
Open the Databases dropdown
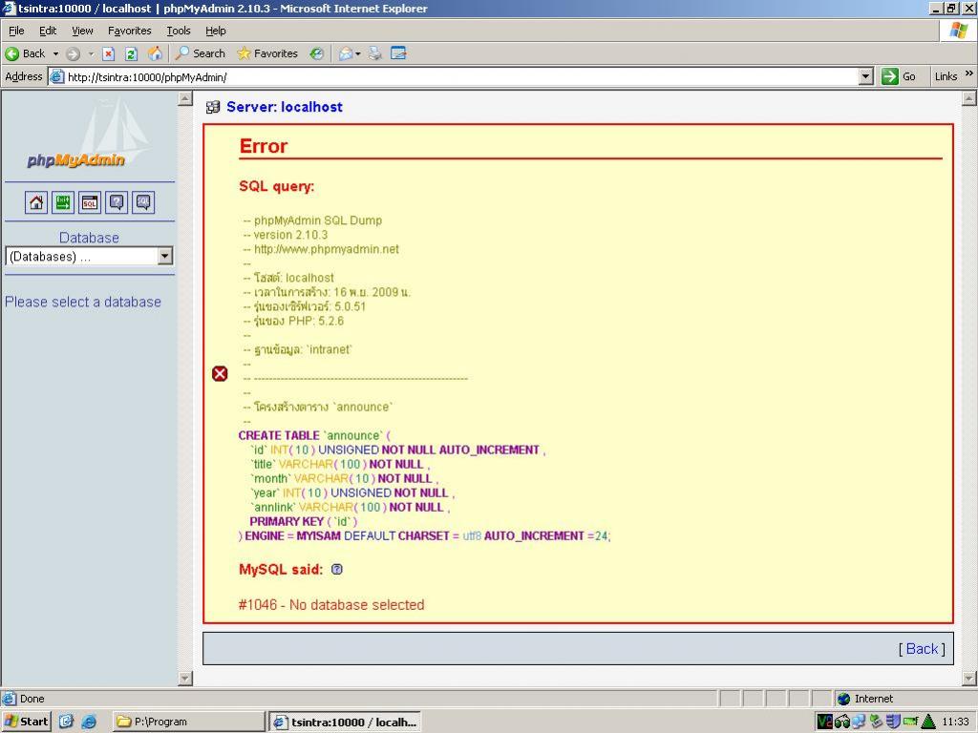pyautogui.click(x=89, y=256)
